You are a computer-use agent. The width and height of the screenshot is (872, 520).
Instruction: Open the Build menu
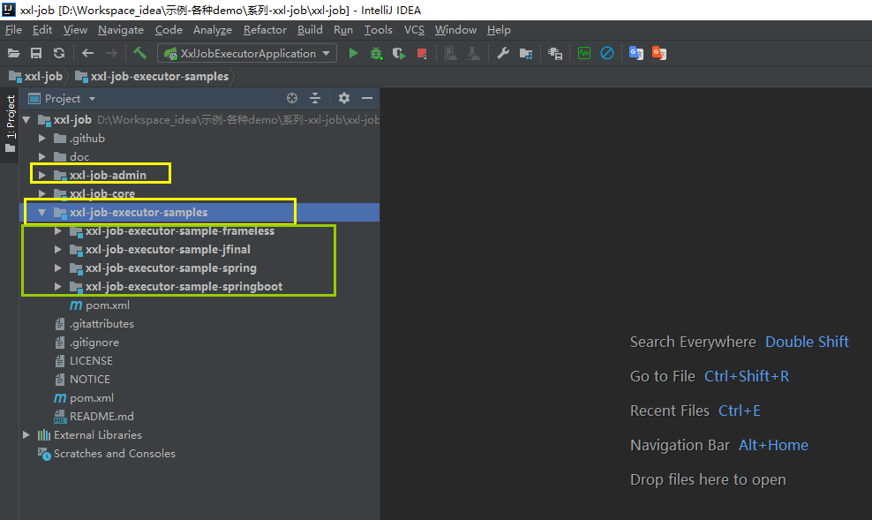310,30
